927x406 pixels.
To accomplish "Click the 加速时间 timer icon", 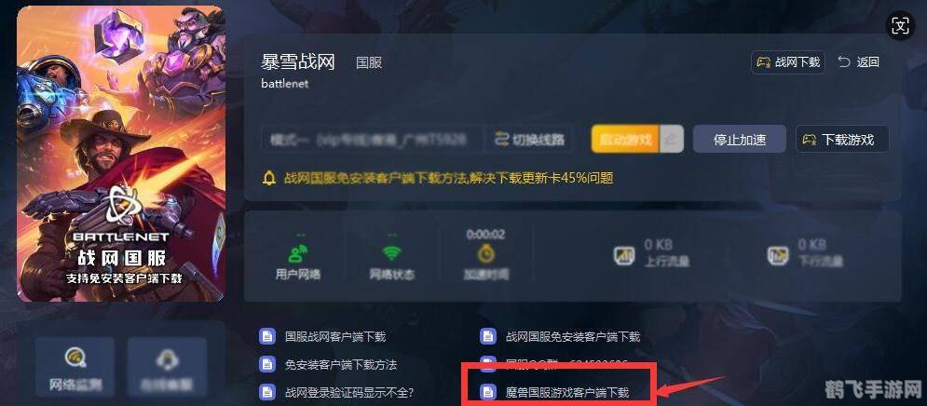I will [x=486, y=254].
